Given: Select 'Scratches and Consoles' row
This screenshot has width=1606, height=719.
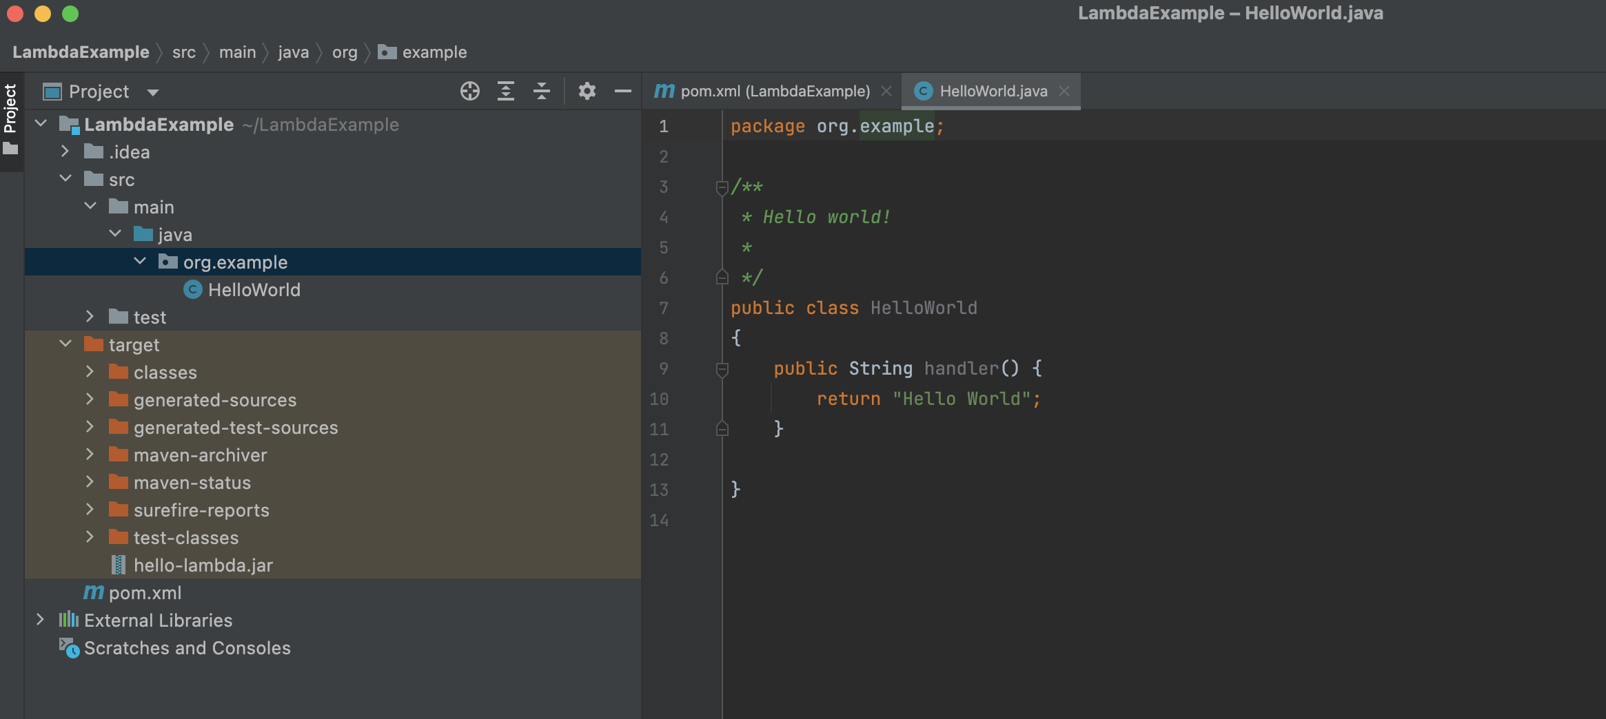Looking at the screenshot, I should (333, 647).
